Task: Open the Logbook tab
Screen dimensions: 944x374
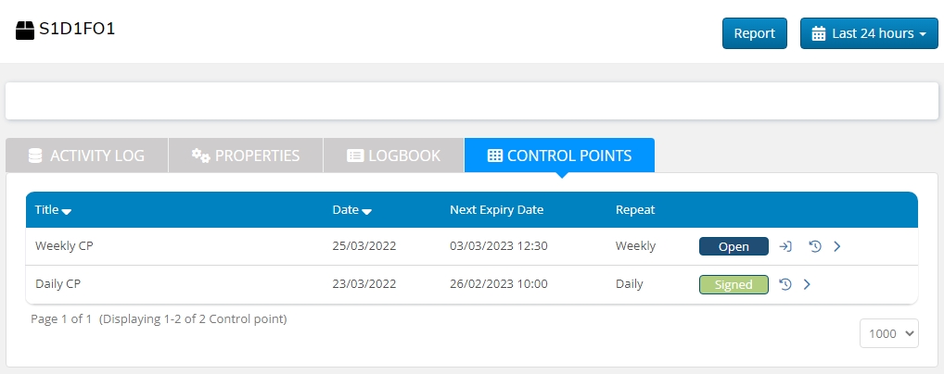Action: pyautogui.click(x=393, y=156)
